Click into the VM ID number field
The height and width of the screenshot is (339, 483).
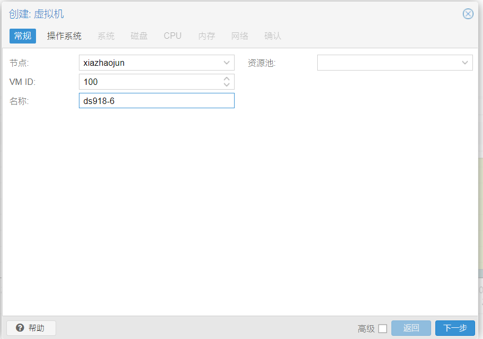coord(148,82)
